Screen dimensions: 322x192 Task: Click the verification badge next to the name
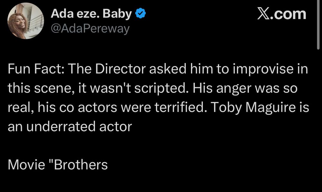tap(140, 13)
